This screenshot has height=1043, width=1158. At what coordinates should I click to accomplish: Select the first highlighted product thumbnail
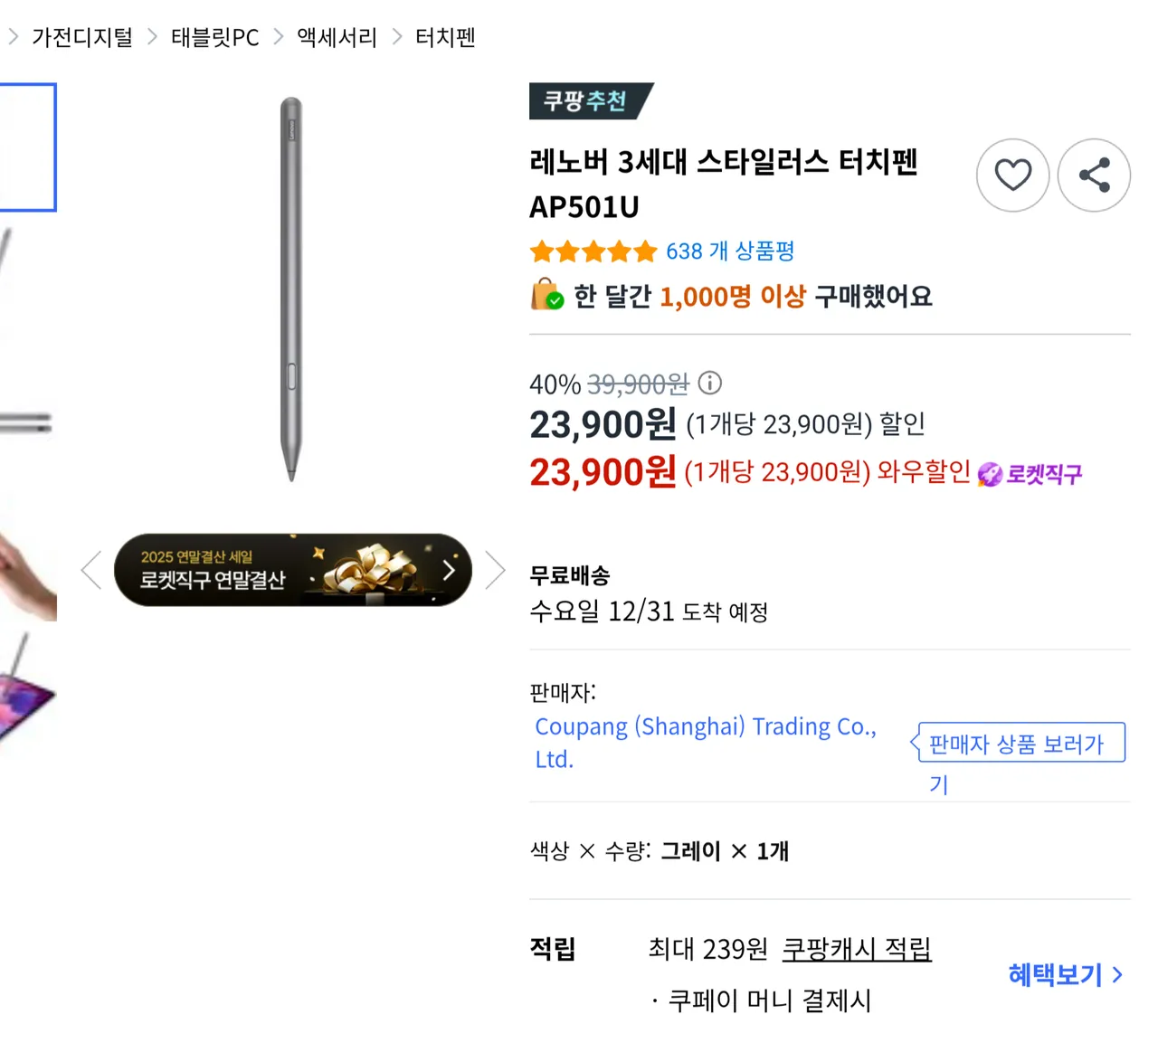pos(27,147)
